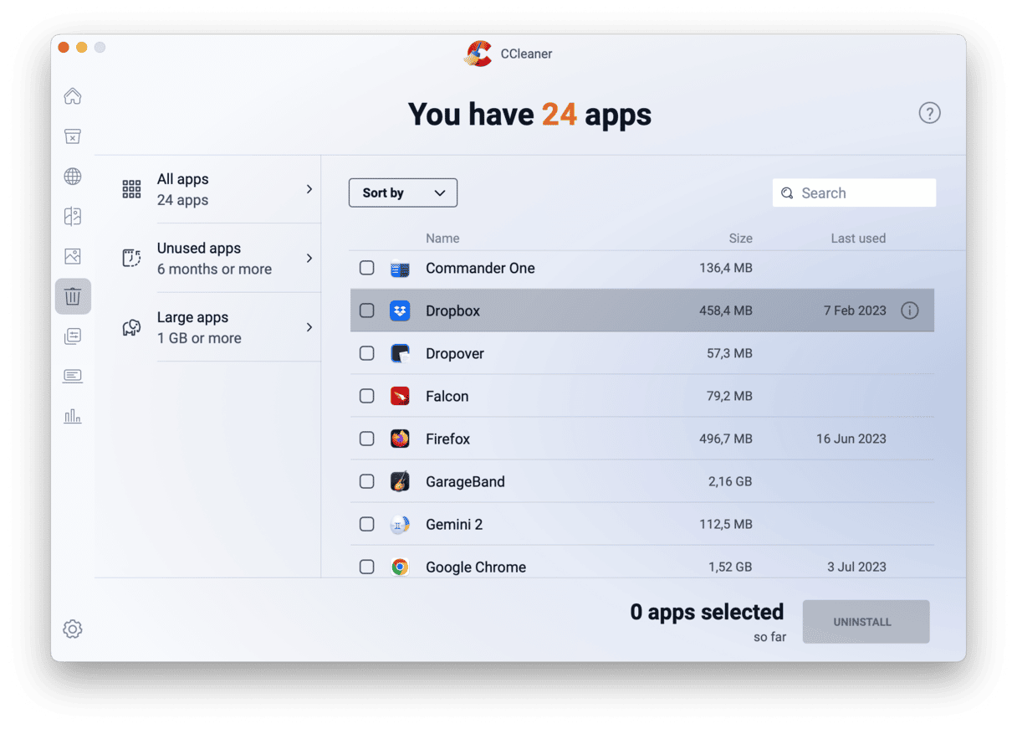Click the Google Chrome app icon
Image resolution: width=1017 pixels, height=729 pixels.
(x=400, y=567)
